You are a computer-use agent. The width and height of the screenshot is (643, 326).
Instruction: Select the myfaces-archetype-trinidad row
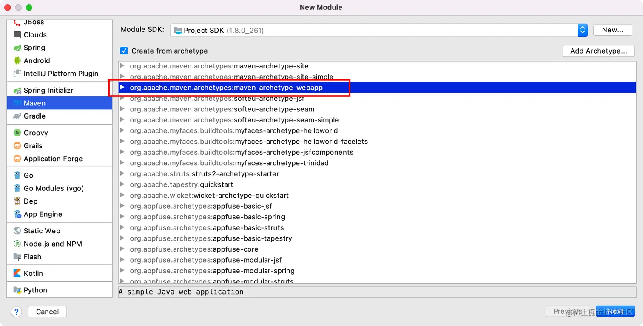tap(377, 163)
